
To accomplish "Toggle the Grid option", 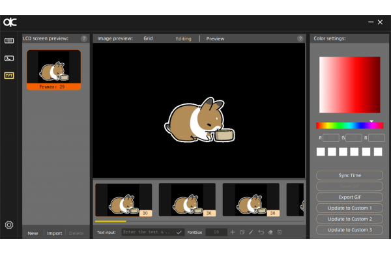I will tap(148, 38).
